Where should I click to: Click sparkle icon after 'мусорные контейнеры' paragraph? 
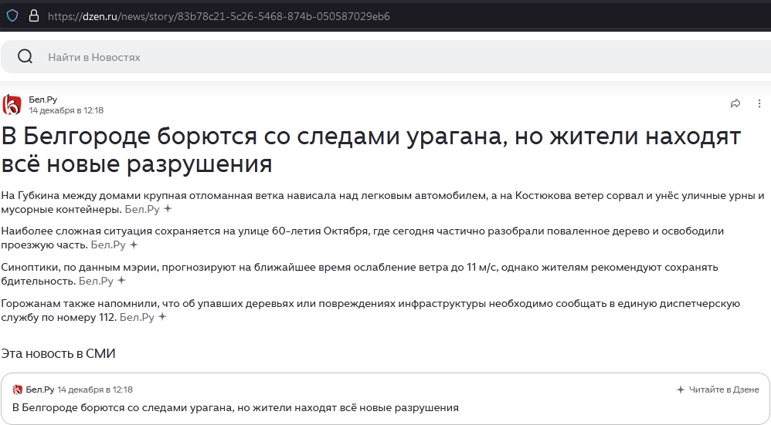coord(168,208)
